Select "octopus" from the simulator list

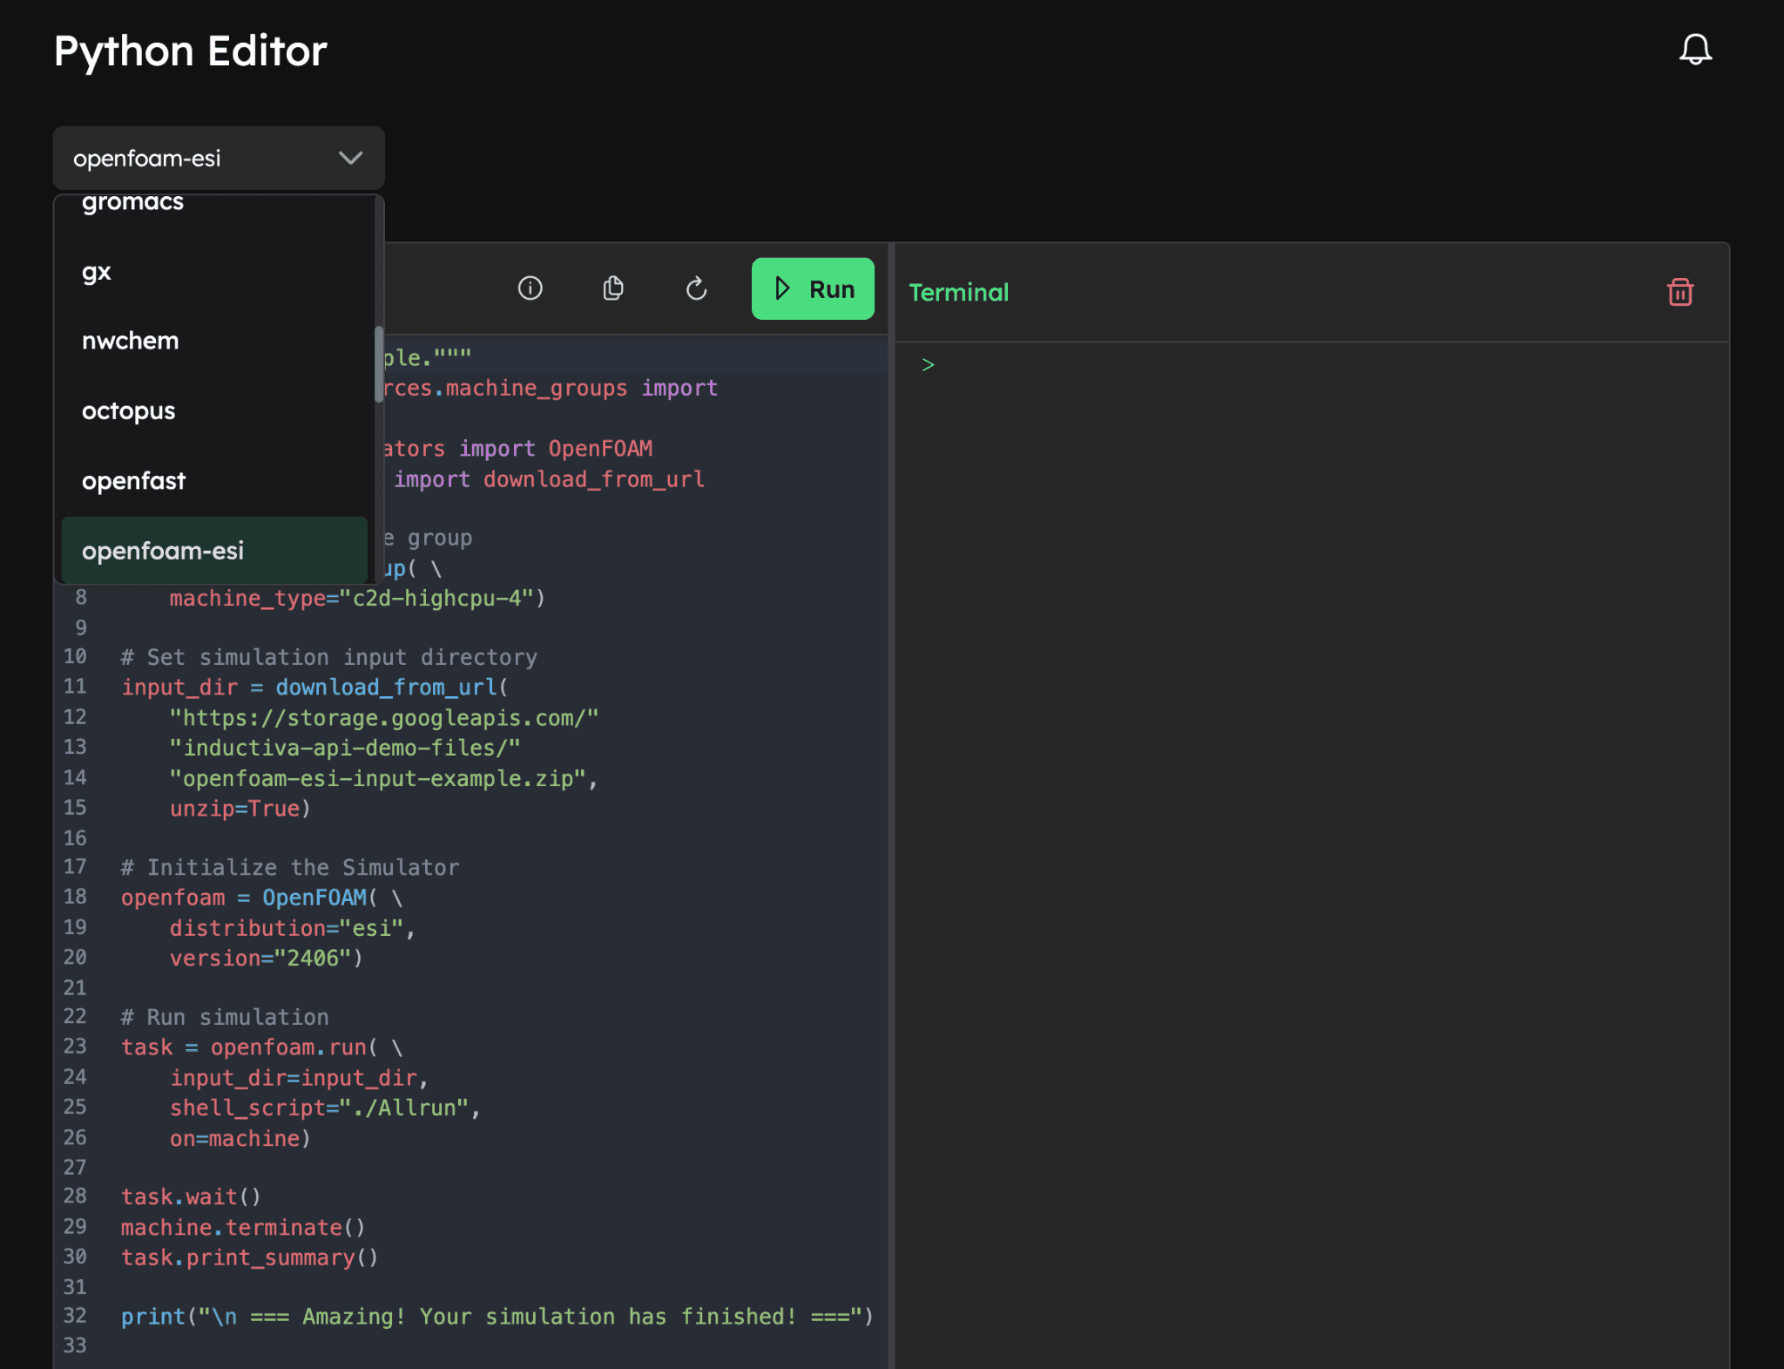(128, 410)
